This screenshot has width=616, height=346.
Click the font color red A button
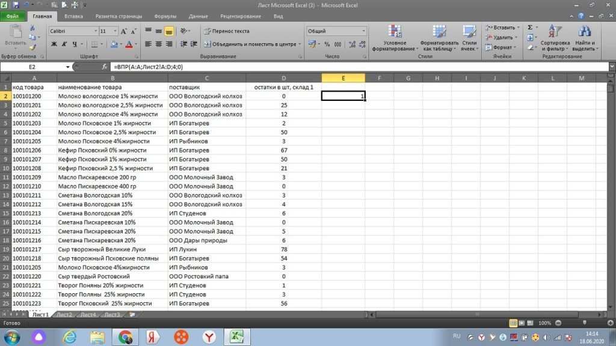(x=129, y=44)
